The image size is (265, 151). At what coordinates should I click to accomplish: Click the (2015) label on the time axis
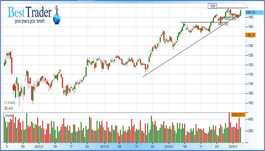(232, 145)
